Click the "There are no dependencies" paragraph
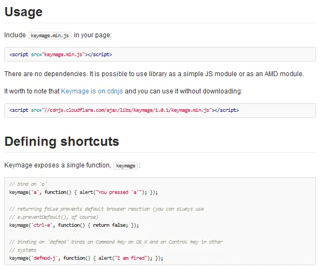This screenshot has width=324, height=270. coord(153,73)
